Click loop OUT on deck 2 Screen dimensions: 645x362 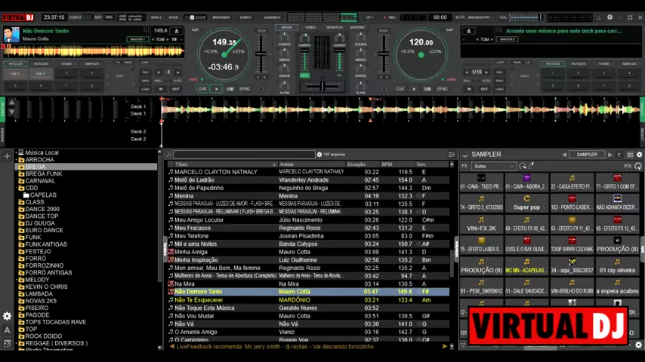click(483, 89)
